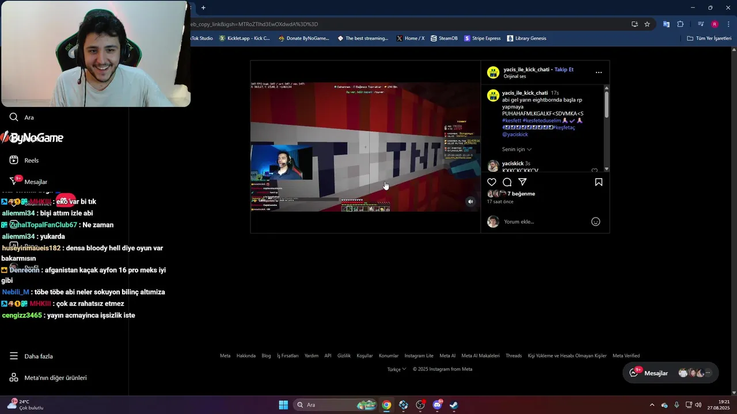Image resolution: width=737 pixels, height=414 pixels.
Task: Share the post with the paper plane icon
Action: 523,182
